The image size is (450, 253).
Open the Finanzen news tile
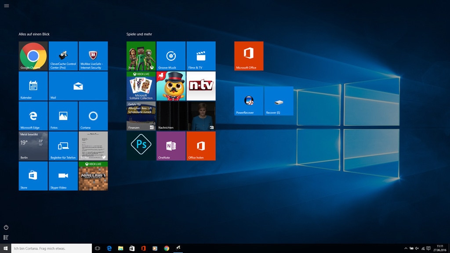click(141, 116)
